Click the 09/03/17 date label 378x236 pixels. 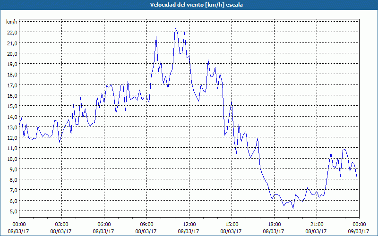(x=359, y=231)
